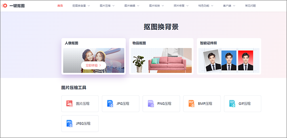Click the JPG压缩 card label
This screenshot has height=138, width=287.
[x=123, y=104]
